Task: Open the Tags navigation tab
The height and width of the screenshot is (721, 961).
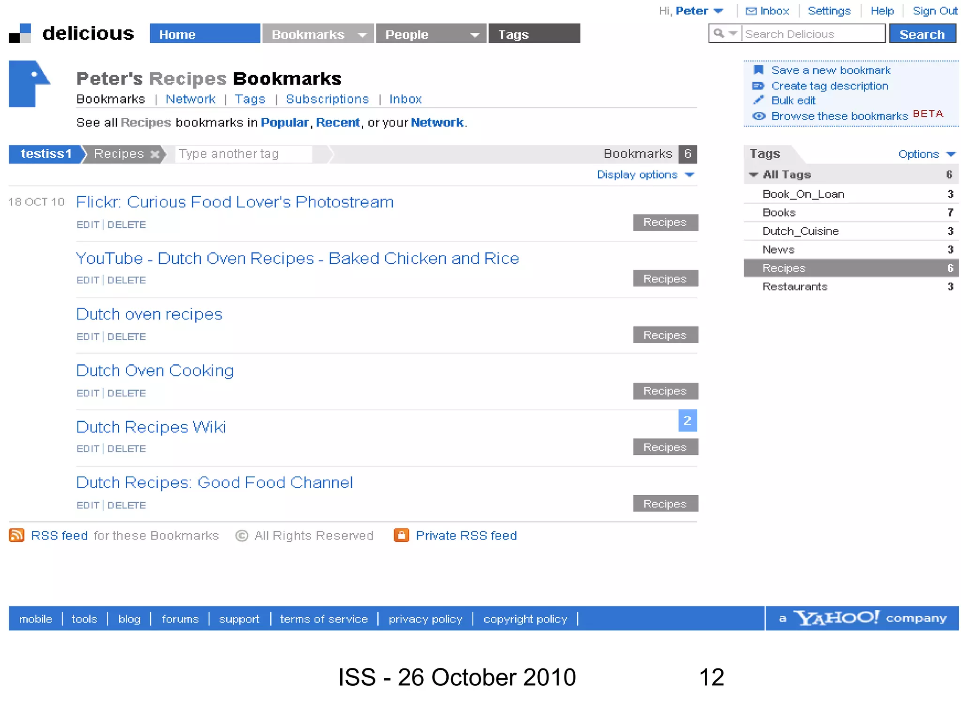Action: click(534, 33)
